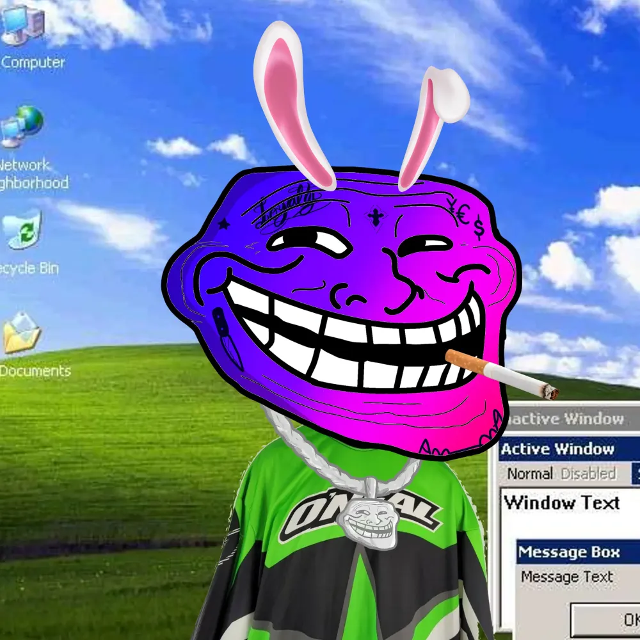Select the Documents label text
This screenshot has width=640, height=640.
click(x=35, y=371)
